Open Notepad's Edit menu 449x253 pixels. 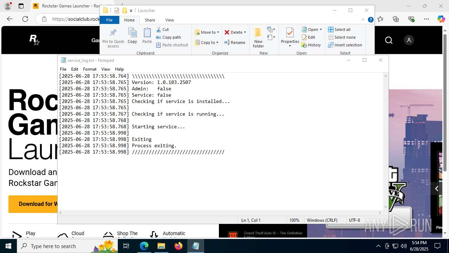75,69
